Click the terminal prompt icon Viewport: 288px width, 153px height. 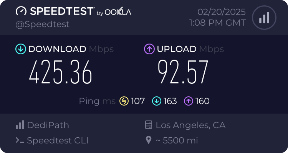pyautogui.click(x=20, y=140)
